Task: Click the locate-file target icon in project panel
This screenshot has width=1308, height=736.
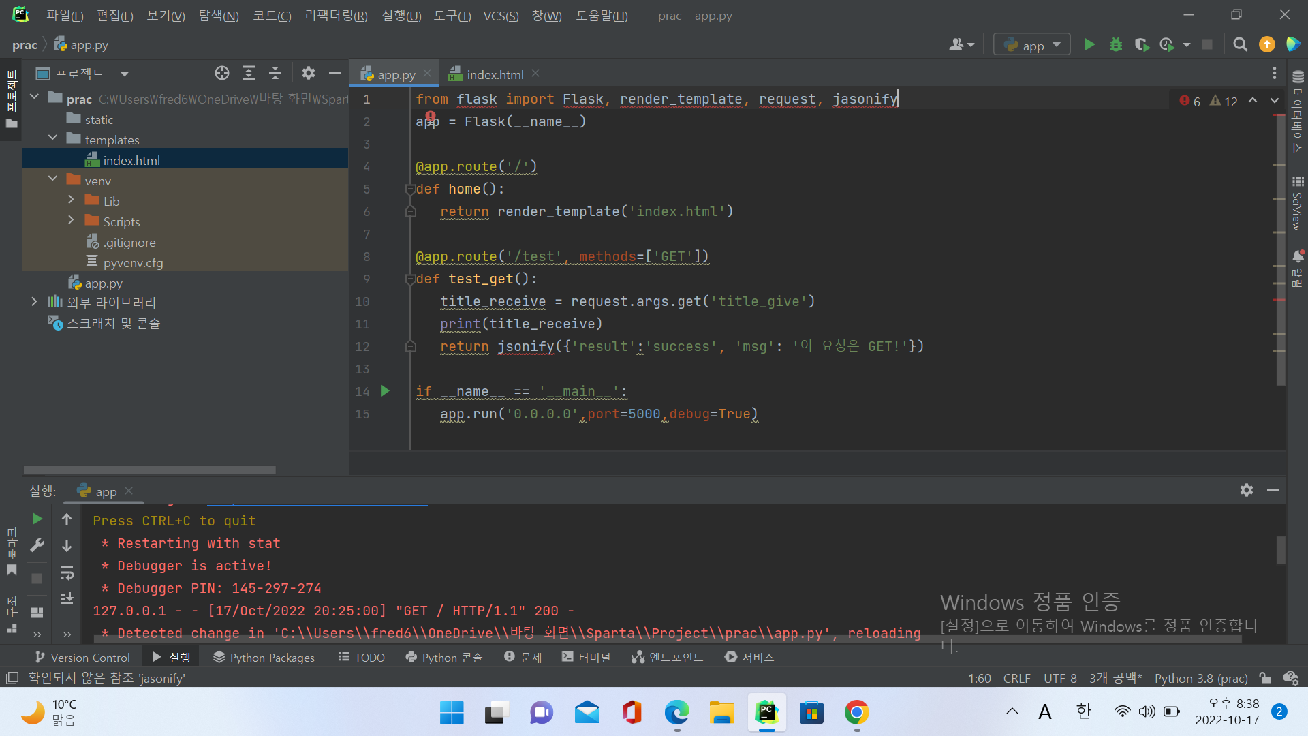Action: click(x=222, y=73)
